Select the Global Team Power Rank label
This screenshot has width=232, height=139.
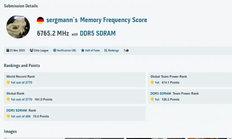[169, 77]
